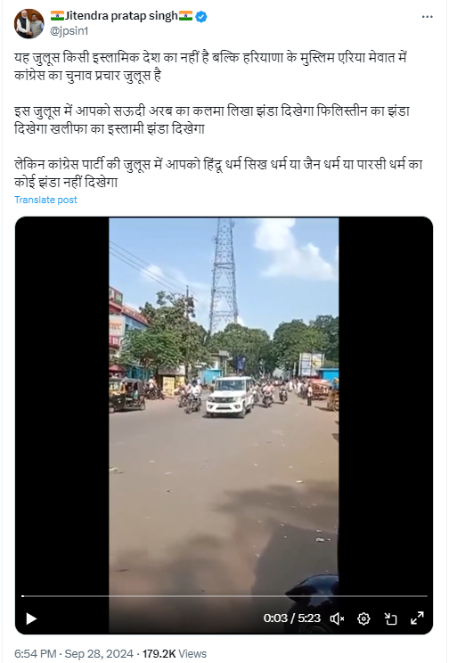Click the first paragraph of post text
The width and height of the screenshot is (449, 663).
pyautogui.click(x=210, y=66)
